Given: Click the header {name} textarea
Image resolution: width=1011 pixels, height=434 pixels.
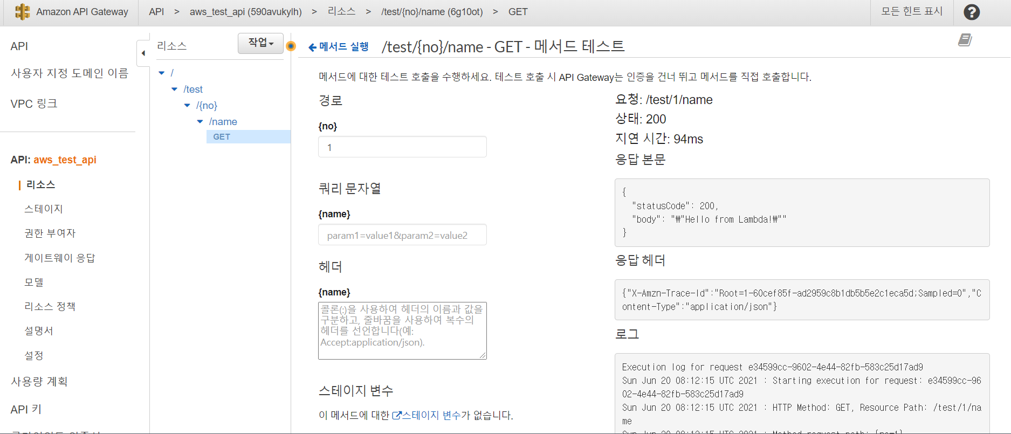Looking at the screenshot, I should tap(402, 330).
